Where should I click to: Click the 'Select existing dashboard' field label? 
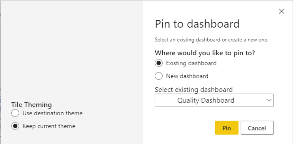pos(194,89)
